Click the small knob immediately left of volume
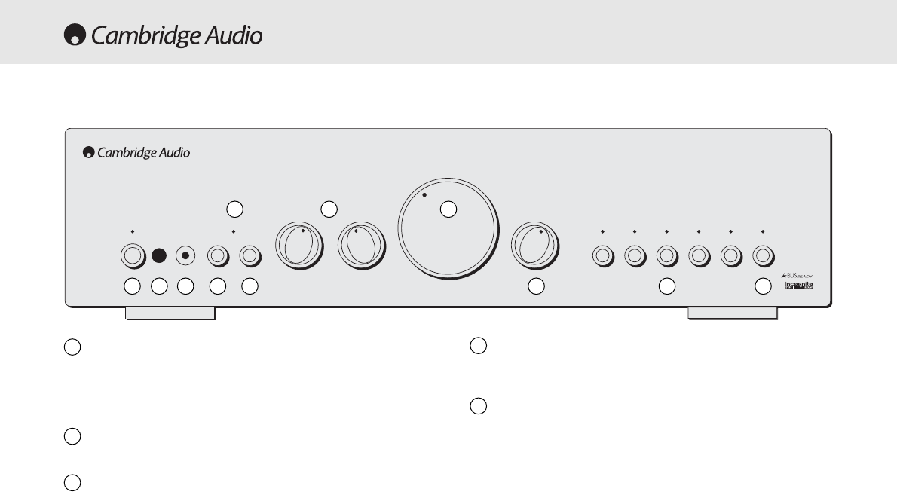897x492 pixels. 361,246
